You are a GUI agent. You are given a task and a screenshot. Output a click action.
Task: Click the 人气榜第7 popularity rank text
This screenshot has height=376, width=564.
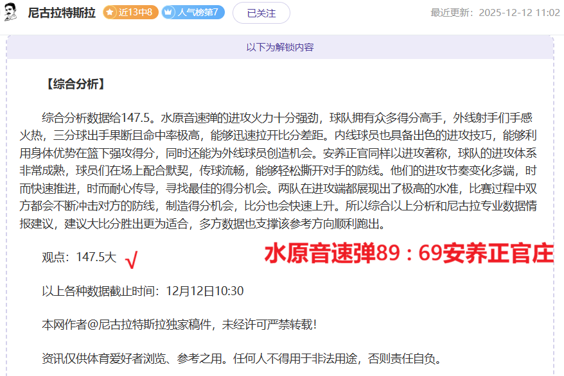(x=198, y=12)
